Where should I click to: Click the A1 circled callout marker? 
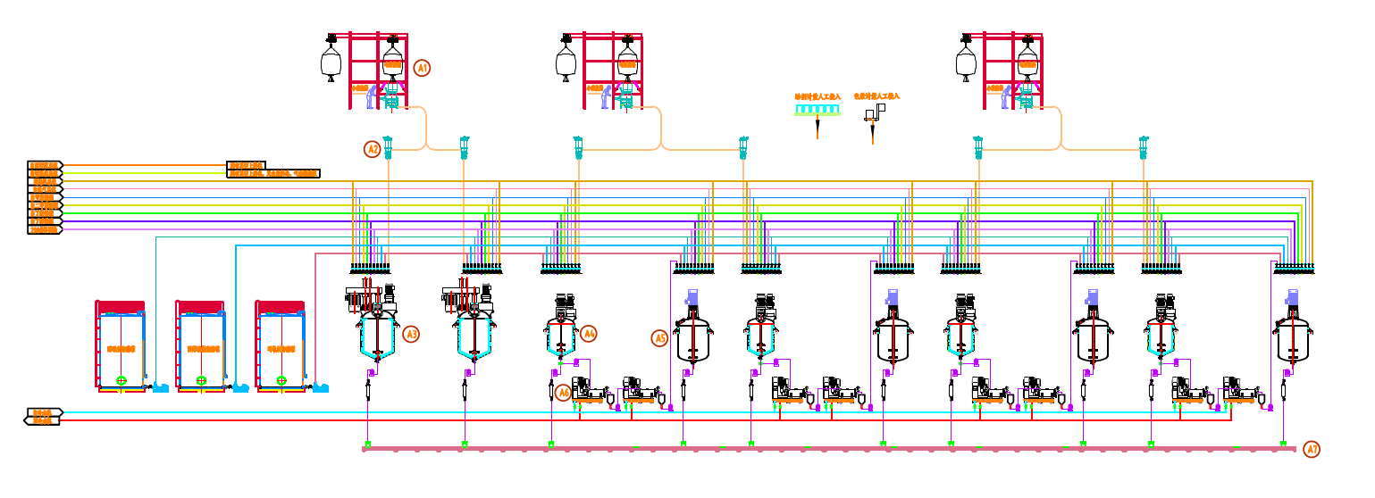[x=423, y=68]
